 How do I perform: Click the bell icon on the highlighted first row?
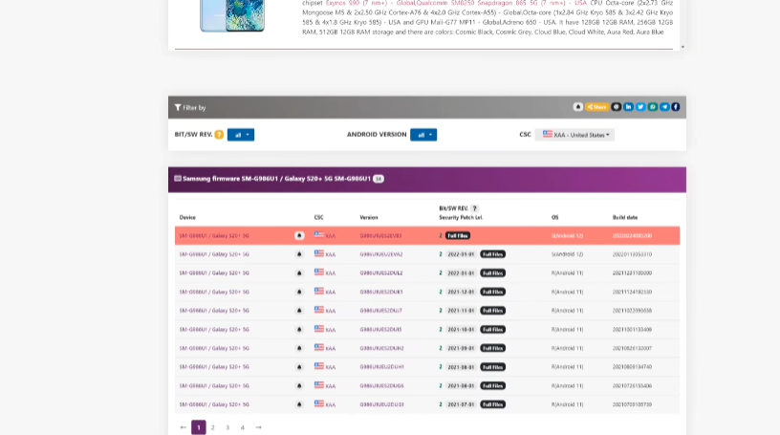[299, 236]
